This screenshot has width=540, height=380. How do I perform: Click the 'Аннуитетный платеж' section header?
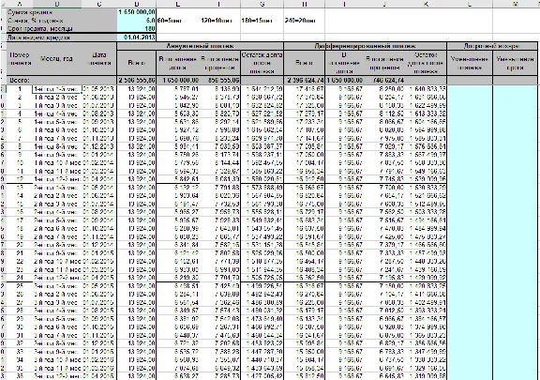pyautogui.click(x=200, y=46)
